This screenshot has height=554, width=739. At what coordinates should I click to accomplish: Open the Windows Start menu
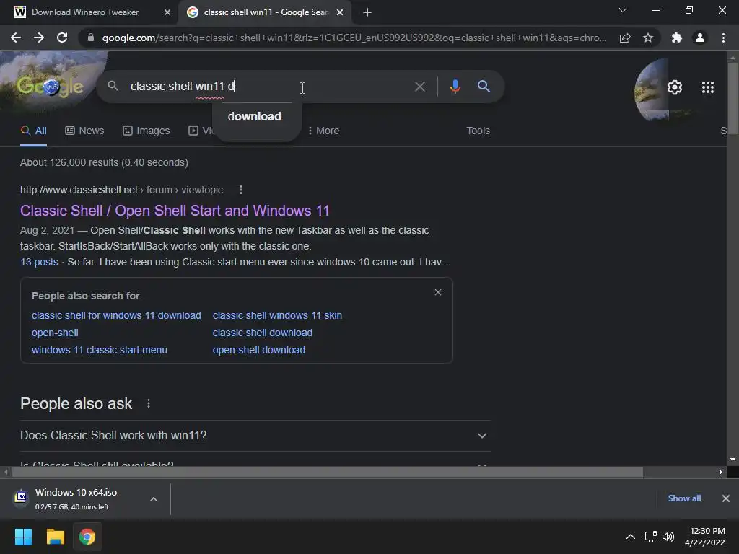[x=23, y=537]
